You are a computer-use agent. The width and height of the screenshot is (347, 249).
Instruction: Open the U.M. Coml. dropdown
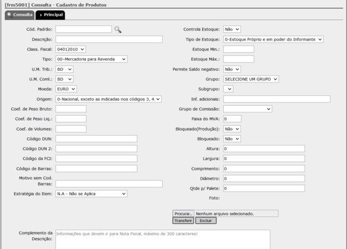[x=64, y=79]
